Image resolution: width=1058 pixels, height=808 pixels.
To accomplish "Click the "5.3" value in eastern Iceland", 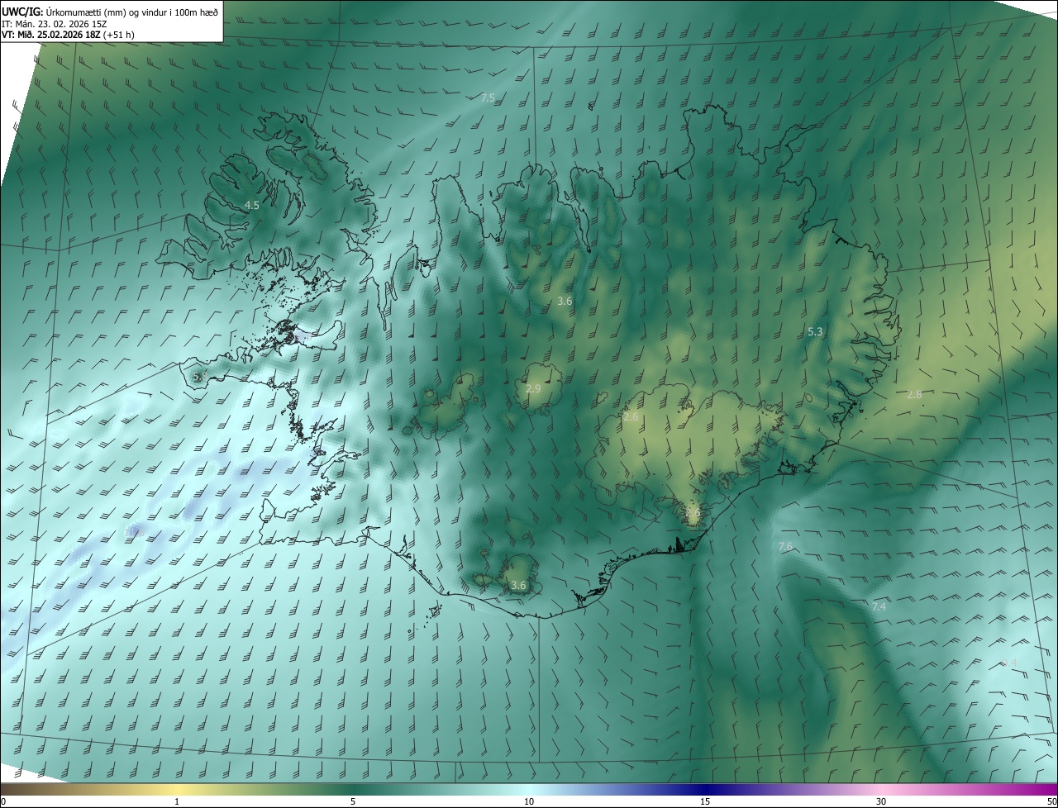I will (x=815, y=331).
